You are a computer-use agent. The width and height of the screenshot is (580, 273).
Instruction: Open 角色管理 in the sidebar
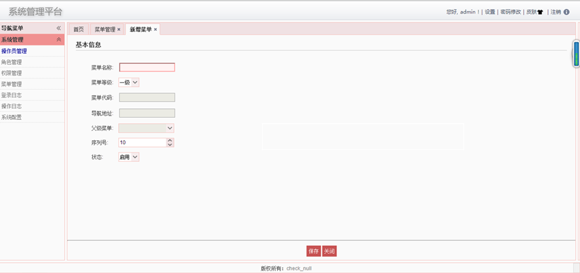click(x=32, y=62)
